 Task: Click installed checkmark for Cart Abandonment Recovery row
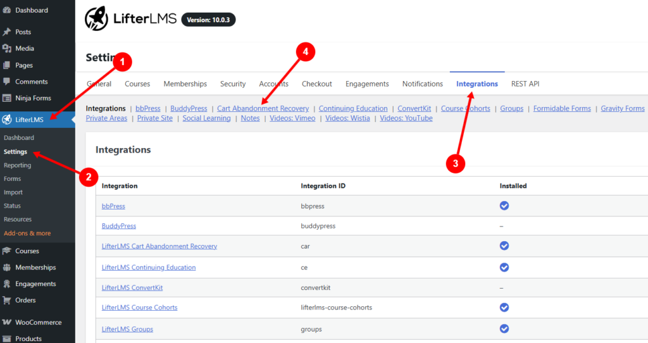point(504,246)
